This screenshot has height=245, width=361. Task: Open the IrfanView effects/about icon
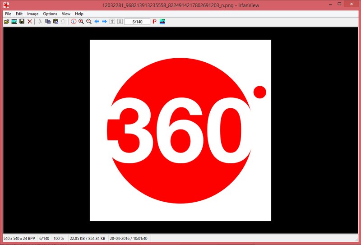point(162,22)
